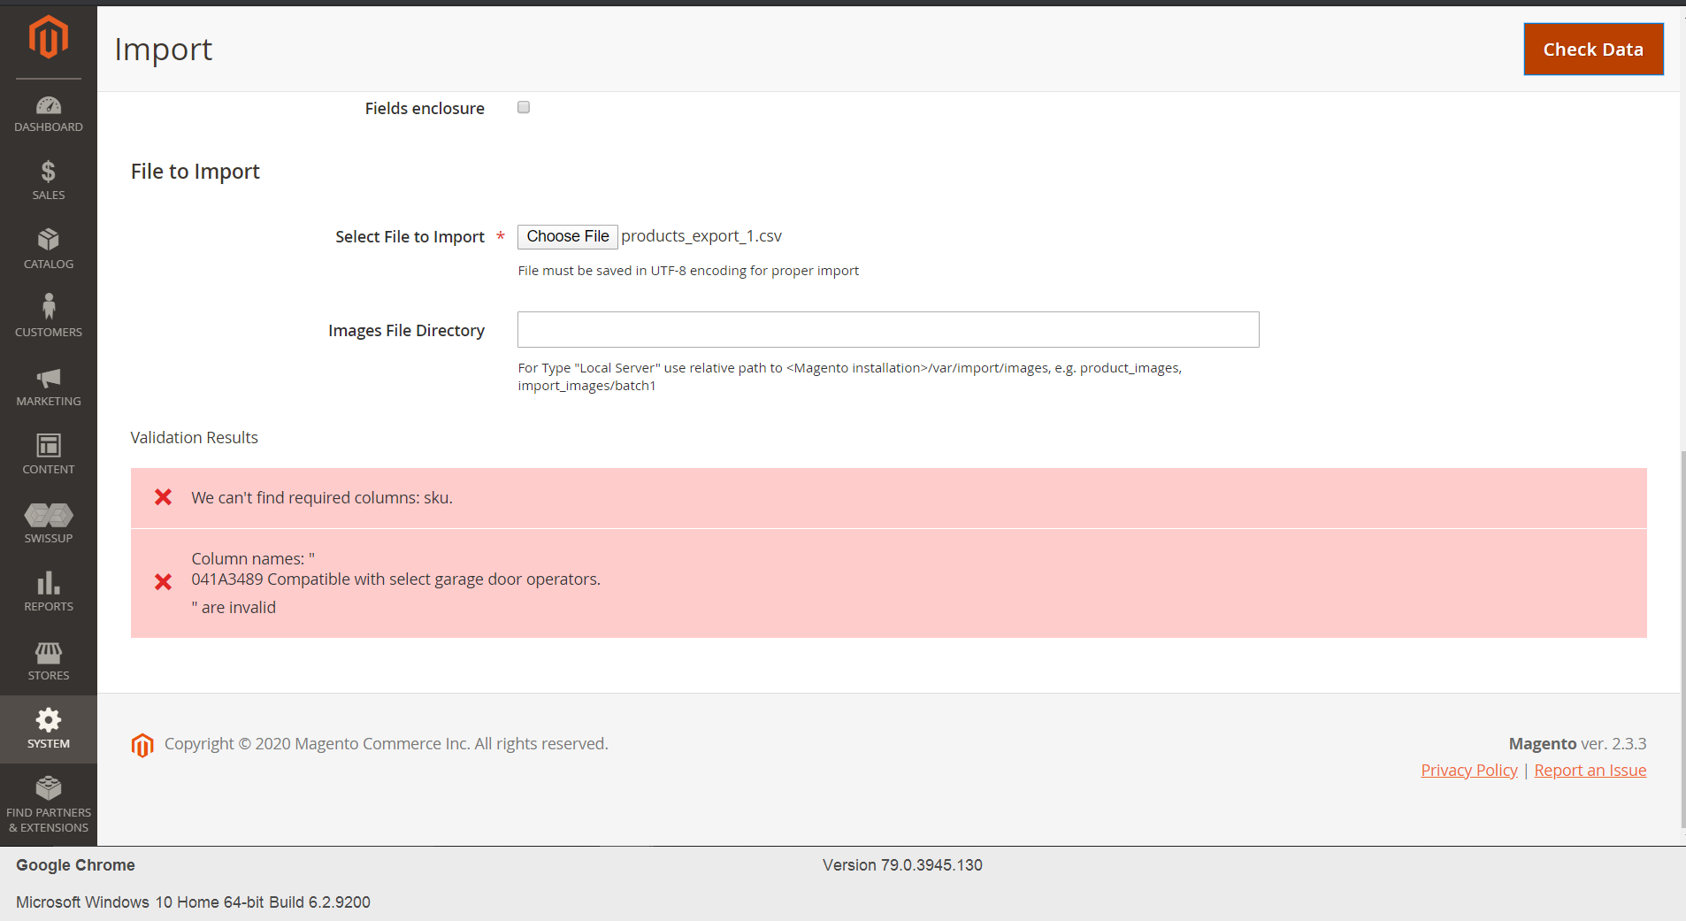
Task: Open the Marketing section
Action: [49, 386]
